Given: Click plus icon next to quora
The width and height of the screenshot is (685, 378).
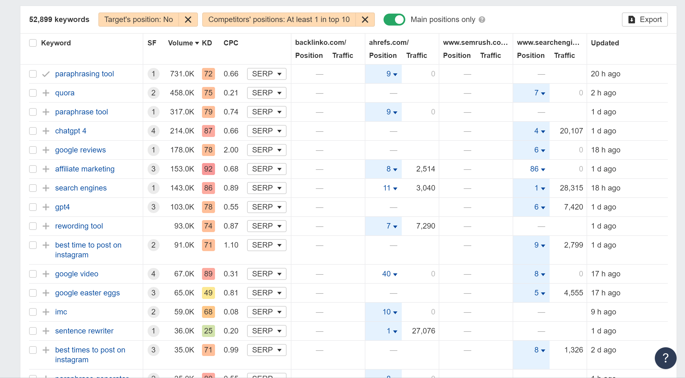Looking at the screenshot, I should (x=46, y=93).
